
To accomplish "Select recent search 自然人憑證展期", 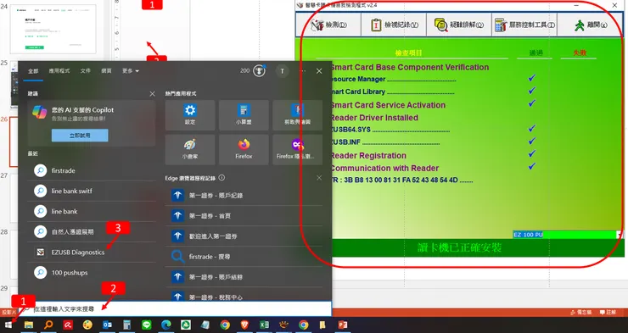I will 92,232.
